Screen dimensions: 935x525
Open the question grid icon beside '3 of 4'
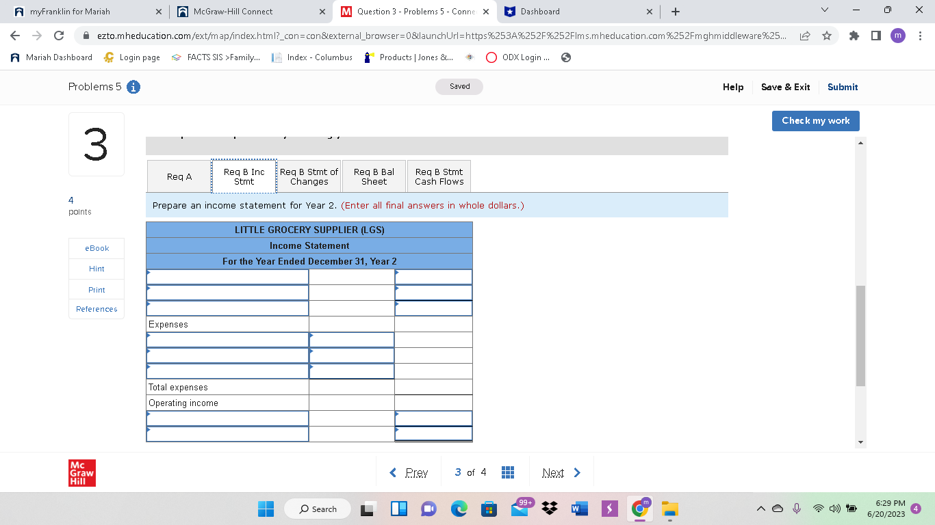tap(508, 472)
